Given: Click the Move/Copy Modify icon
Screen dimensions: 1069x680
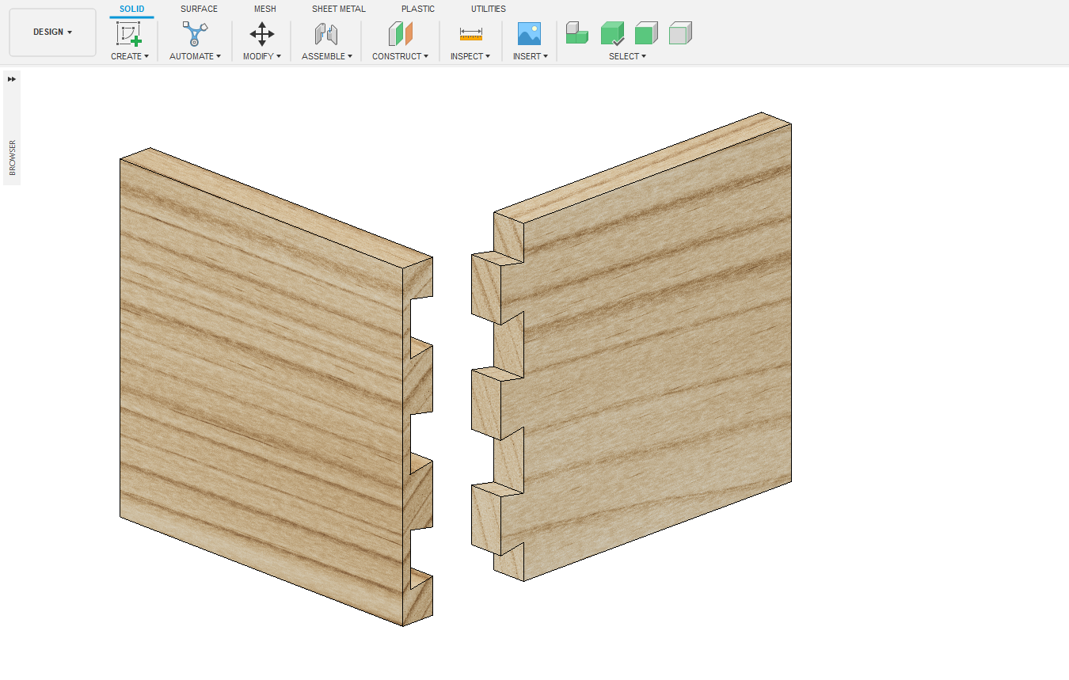Looking at the screenshot, I should click(x=261, y=35).
